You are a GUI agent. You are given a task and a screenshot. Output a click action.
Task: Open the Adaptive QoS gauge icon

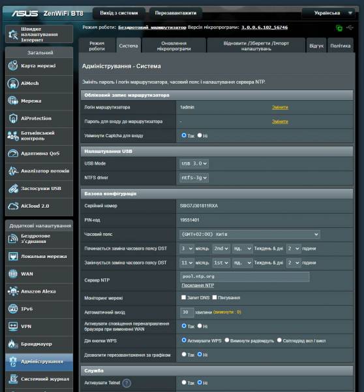(13, 154)
